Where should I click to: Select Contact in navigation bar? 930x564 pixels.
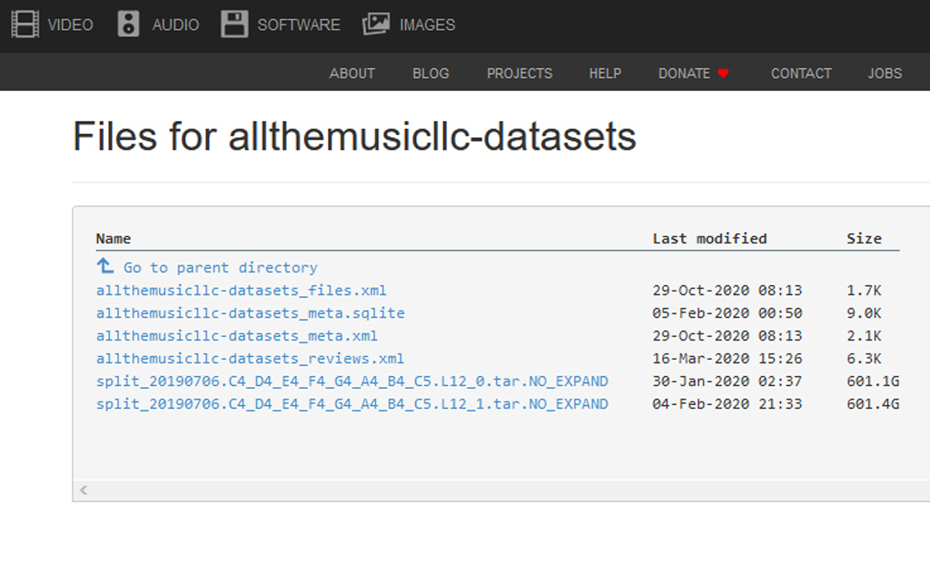[801, 74]
